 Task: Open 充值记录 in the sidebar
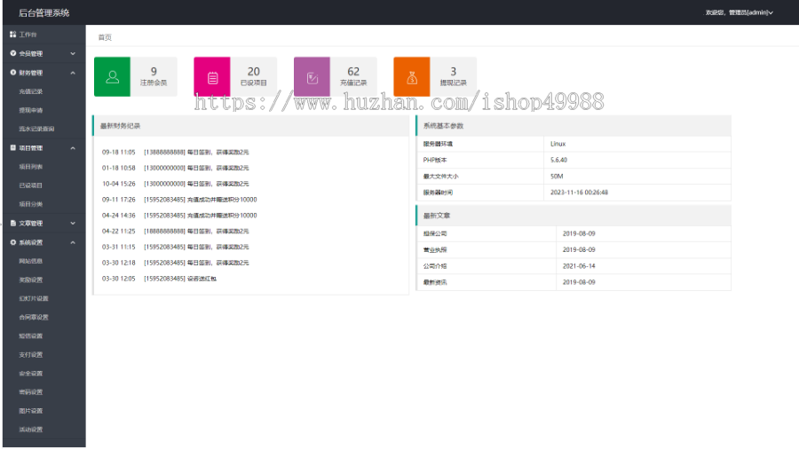click(x=30, y=91)
